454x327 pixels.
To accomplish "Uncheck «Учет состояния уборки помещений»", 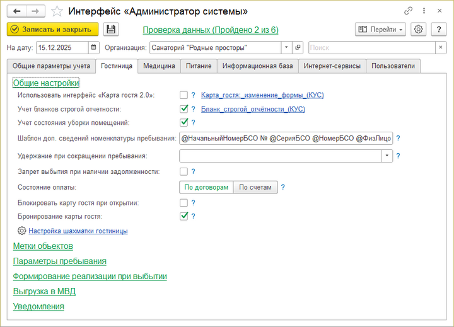I will pos(183,122).
